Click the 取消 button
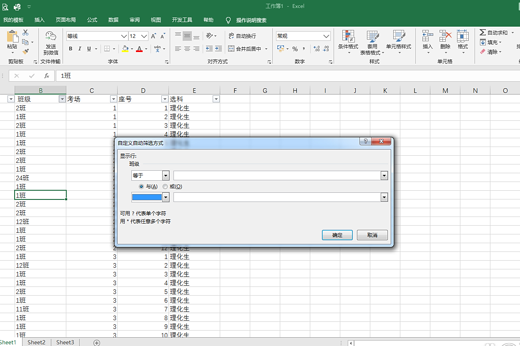 372,235
